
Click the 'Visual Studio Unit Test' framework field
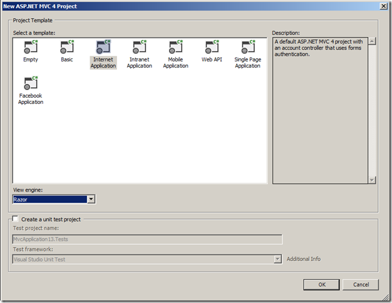[147, 259]
